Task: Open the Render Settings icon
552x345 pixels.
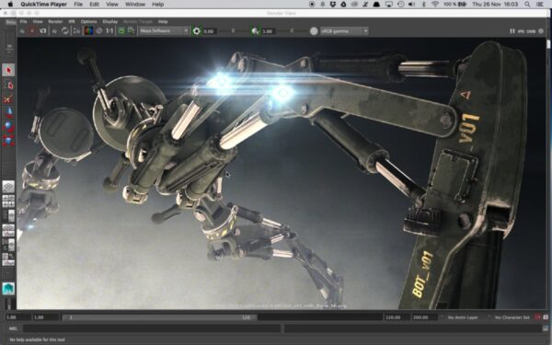Action: tap(76, 31)
